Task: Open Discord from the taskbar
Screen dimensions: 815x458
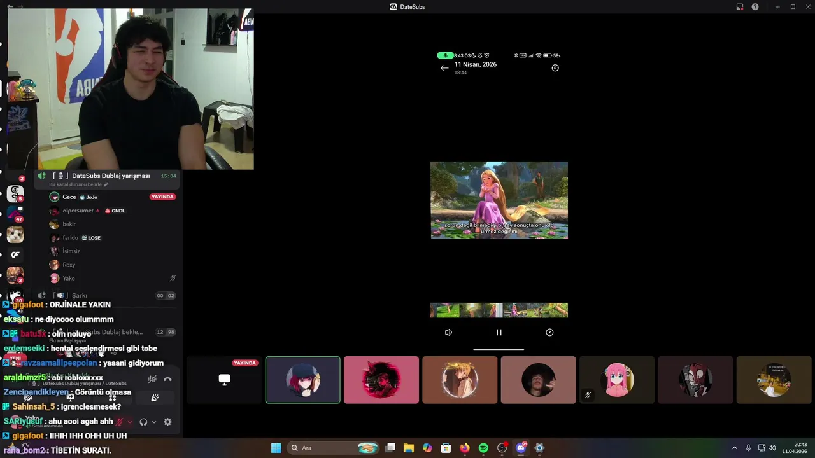Action: click(521, 448)
